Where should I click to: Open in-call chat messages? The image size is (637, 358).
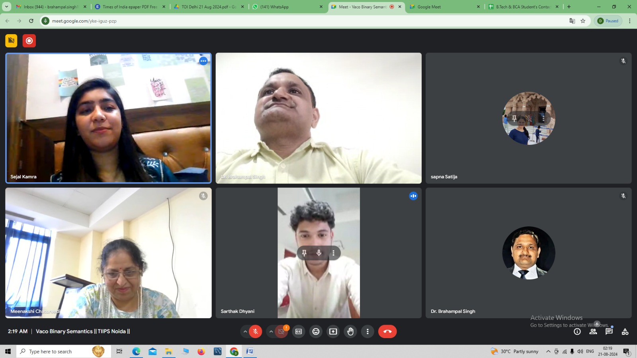coord(609,331)
